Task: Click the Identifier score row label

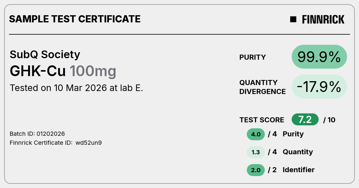Action: pos(299,170)
